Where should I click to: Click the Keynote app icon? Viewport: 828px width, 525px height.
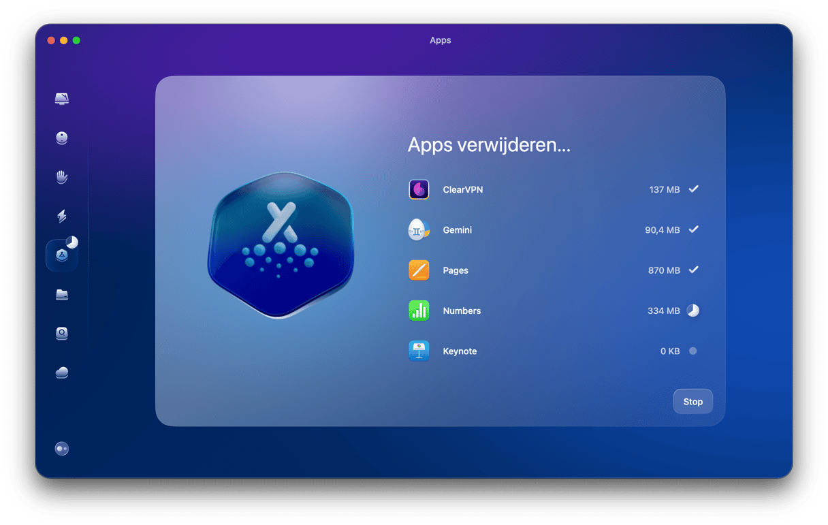pyautogui.click(x=419, y=351)
